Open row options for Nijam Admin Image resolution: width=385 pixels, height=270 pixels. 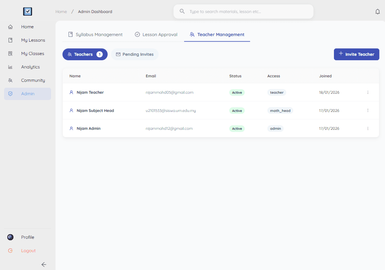[368, 128]
